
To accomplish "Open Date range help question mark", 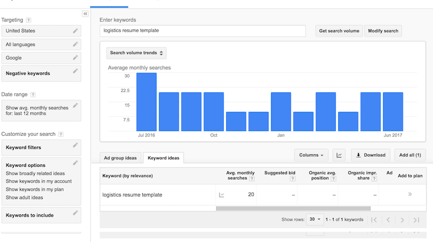I will click(33, 95).
